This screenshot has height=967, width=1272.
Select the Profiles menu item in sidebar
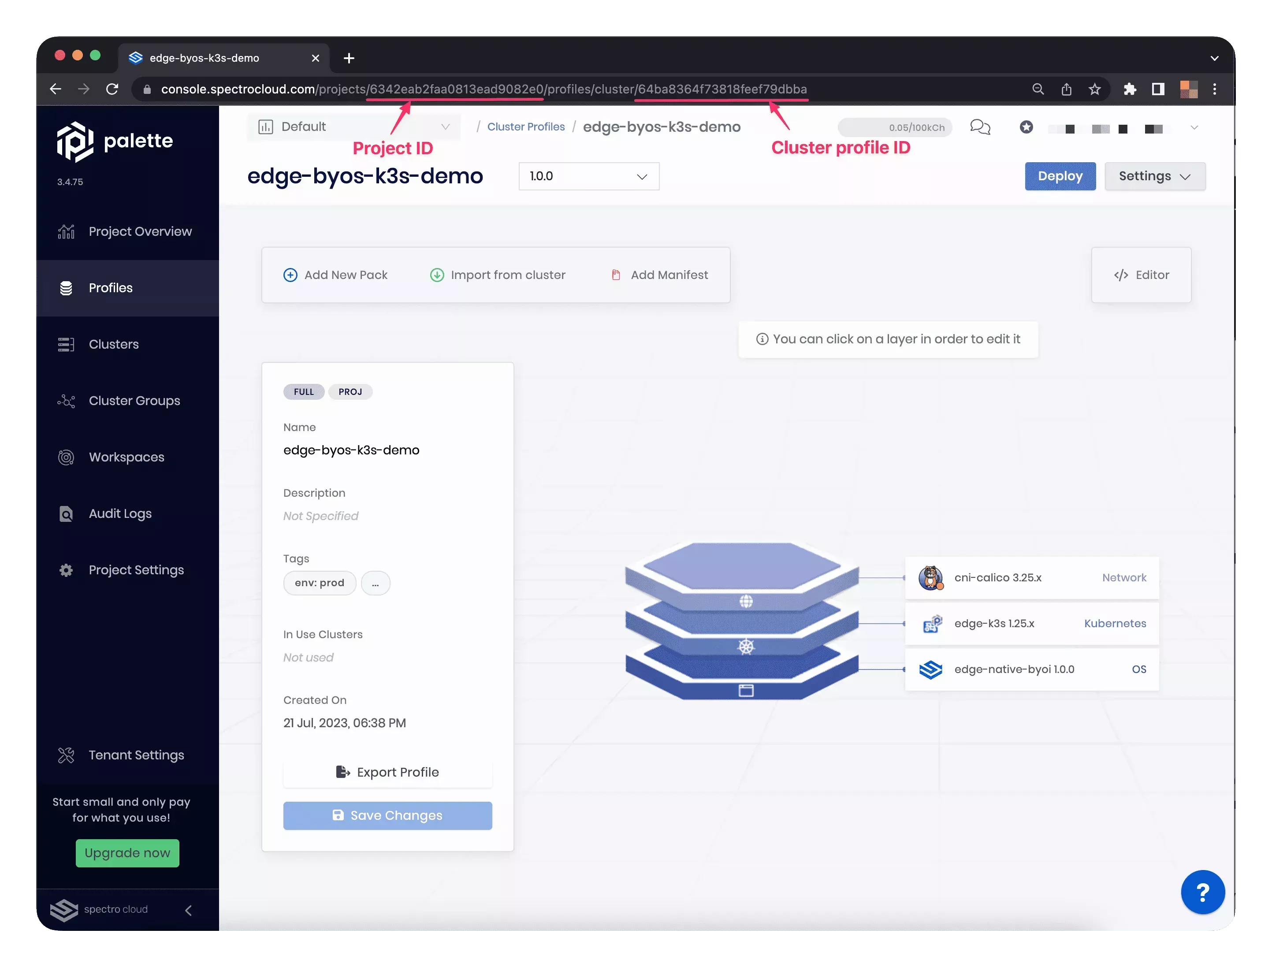click(x=111, y=287)
